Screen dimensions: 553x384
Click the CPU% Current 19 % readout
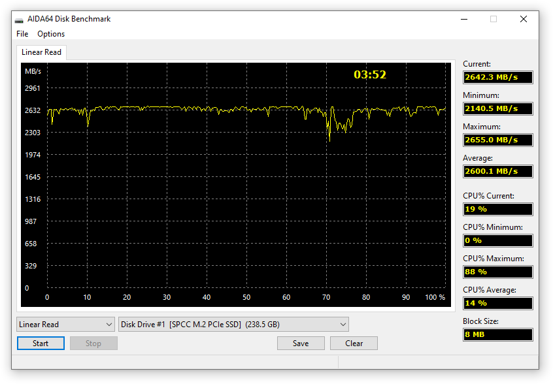click(497, 209)
